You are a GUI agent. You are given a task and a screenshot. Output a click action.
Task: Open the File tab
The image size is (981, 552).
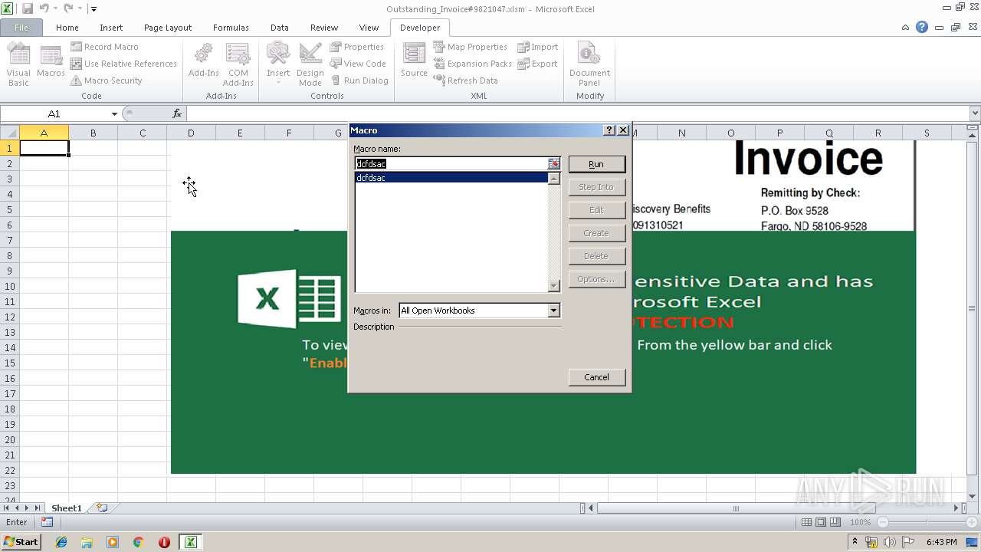pos(21,28)
